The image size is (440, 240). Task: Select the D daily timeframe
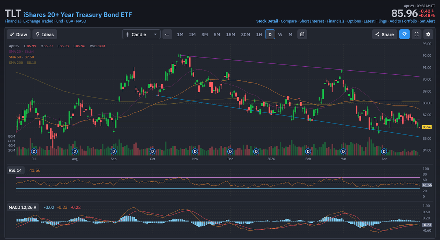(x=270, y=34)
